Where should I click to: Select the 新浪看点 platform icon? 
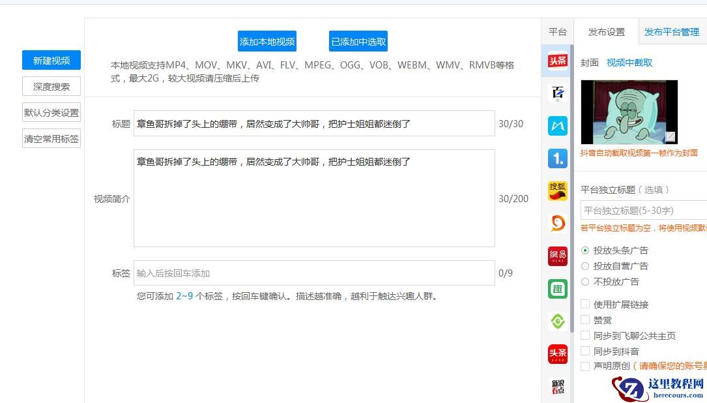point(557,386)
